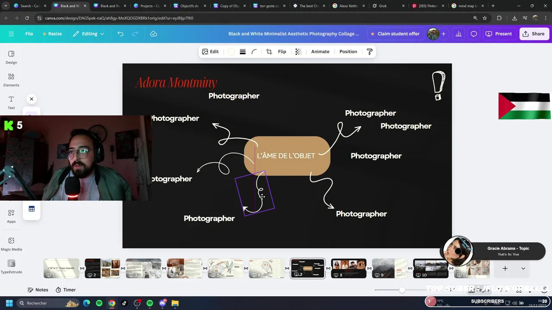Click the L'ÂME DE L'OBJET central box

[287, 156]
